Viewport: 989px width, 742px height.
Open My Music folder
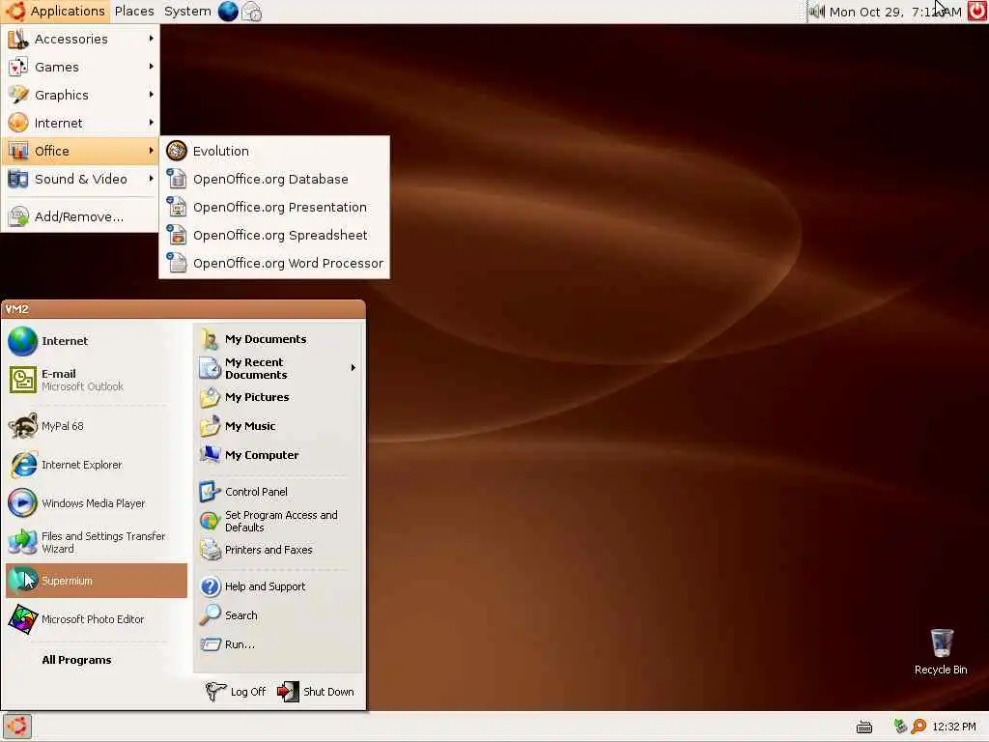277,426
